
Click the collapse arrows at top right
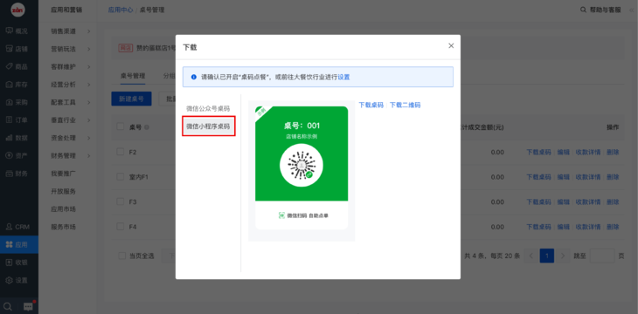click(x=631, y=10)
